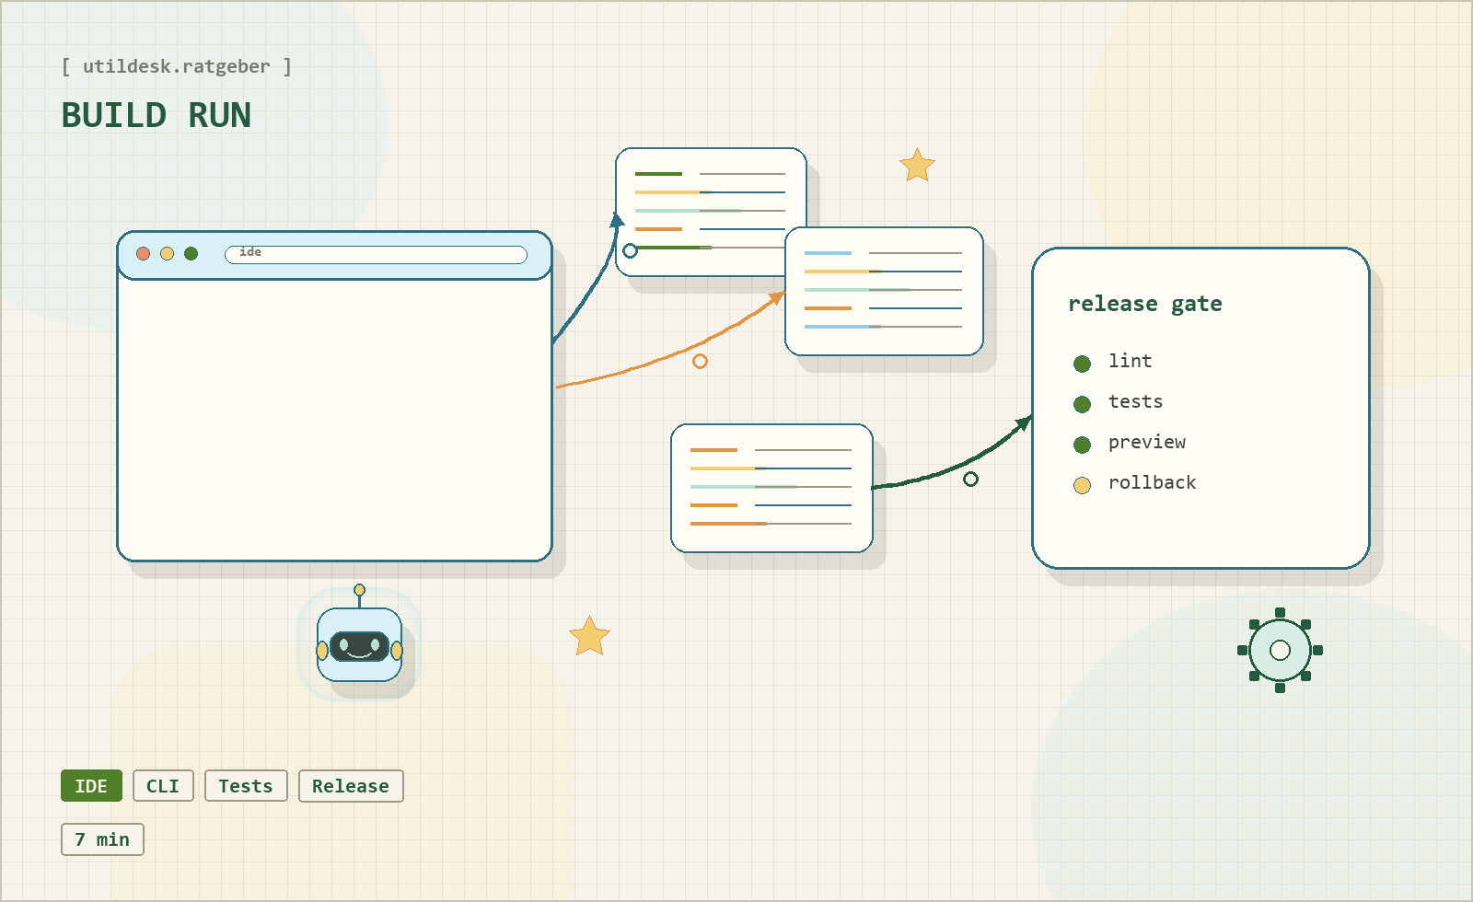This screenshot has width=1473, height=902.
Task: Click inside the ide address bar
Action: click(x=376, y=254)
